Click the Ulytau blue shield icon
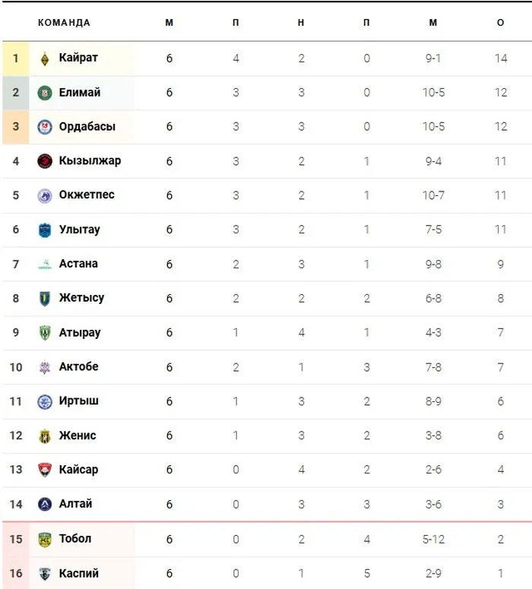 pos(45,230)
